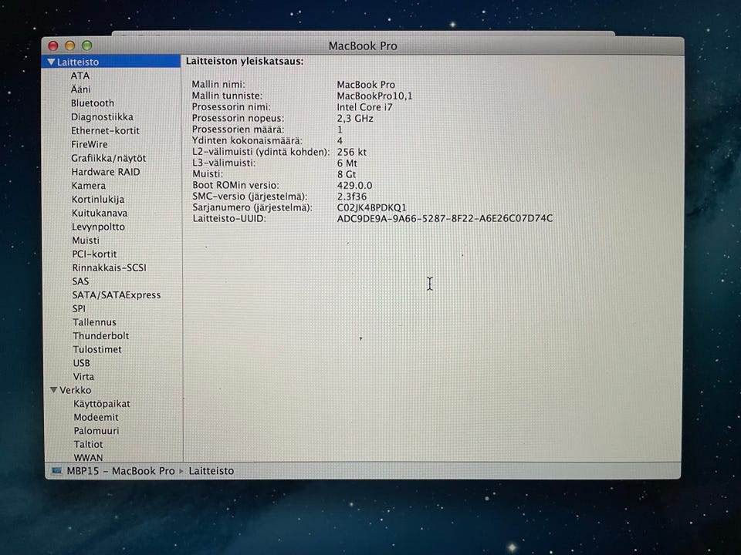Open Grafiikka/näytöt section

108,158
